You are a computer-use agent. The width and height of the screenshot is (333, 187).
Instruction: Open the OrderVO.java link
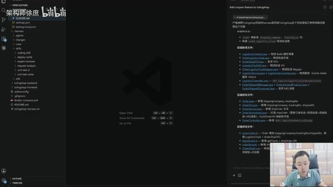250,105
